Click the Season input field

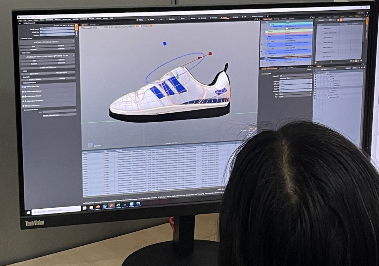coord(57,35)
